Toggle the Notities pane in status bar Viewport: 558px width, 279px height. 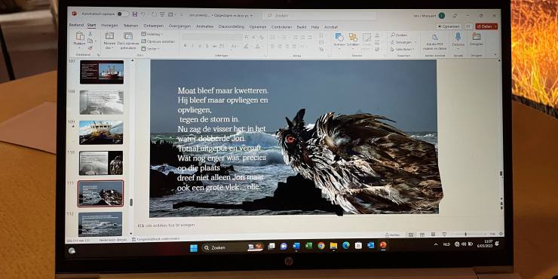[x=393, y=235]
